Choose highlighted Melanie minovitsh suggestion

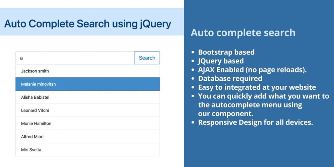[x=87, y=84]
